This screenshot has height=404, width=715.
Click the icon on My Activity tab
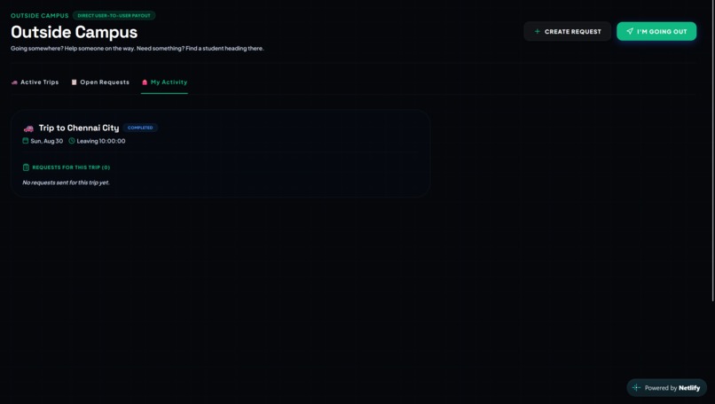tap(145, 82)
